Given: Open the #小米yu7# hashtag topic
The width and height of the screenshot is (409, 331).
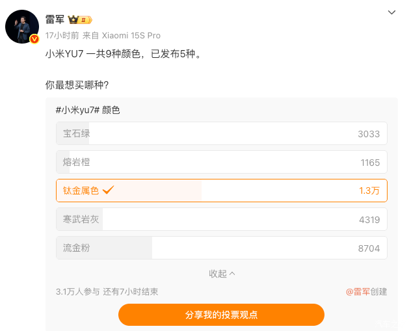Looking at the screenshot, I should (77, 110).
